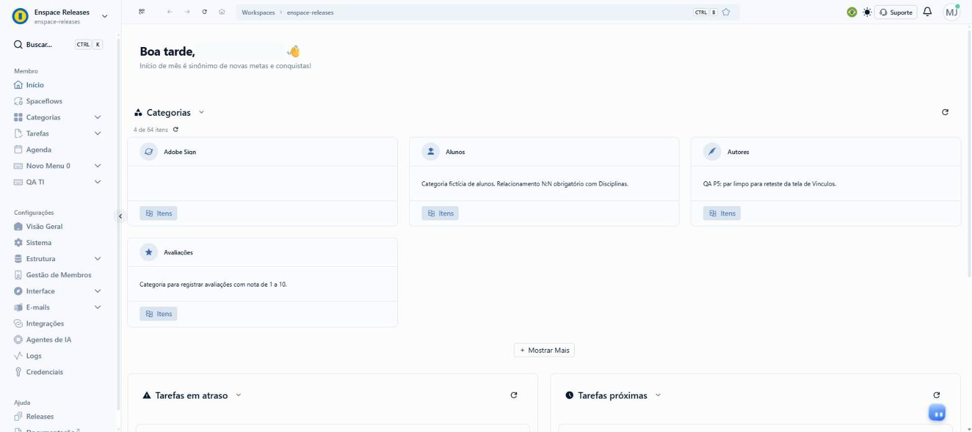Image resolution: width=972 pixels, height=432 pixels.
Task: Open the Tarefas próximas dropdown
Action: pos(658,395)
